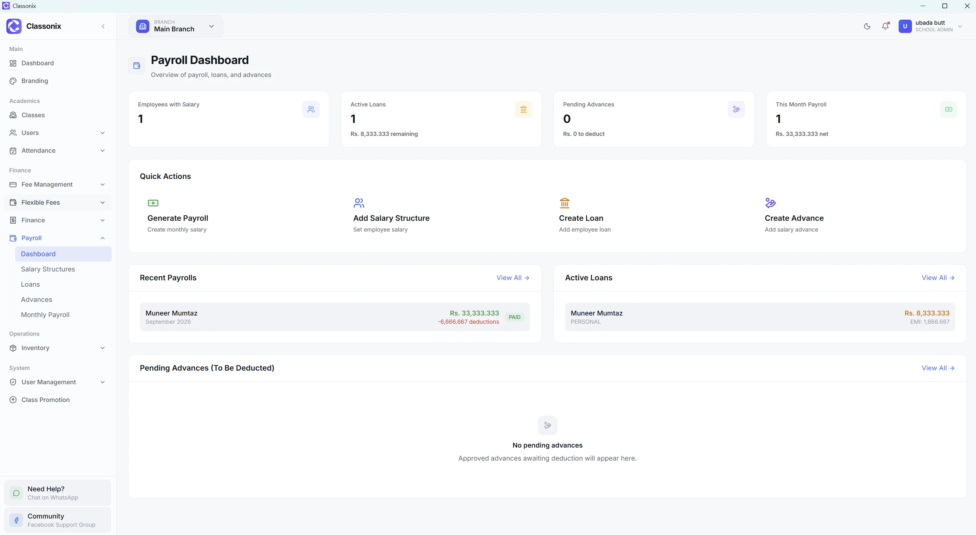Open Class Promotion in sidebar

[x=58, y=400]
